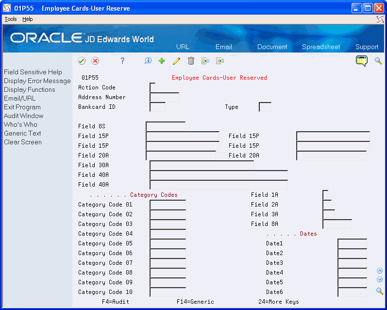Screen dimensions: 387x310
Task: Select the Document tab in banner
Action: [272, 47]
